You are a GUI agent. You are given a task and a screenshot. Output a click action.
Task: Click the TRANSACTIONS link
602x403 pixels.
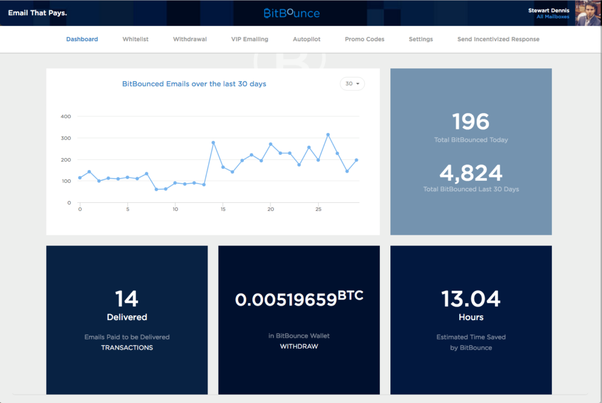pos(127,348)
